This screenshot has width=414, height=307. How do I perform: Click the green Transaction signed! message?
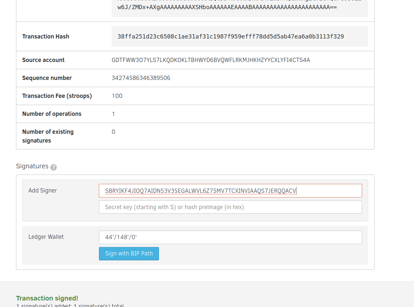tap(47, 298)
